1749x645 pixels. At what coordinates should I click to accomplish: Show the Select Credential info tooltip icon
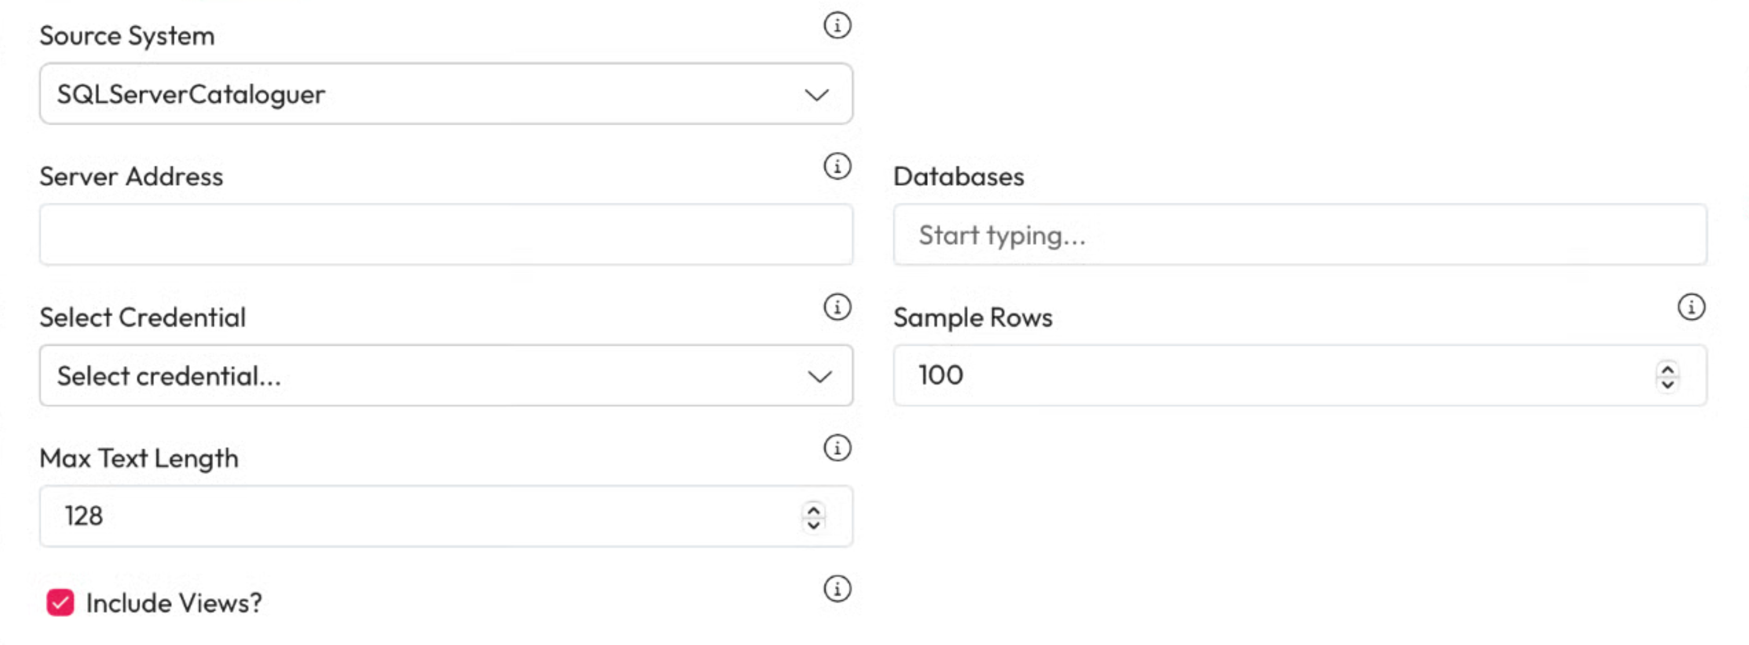pos(837,307)
